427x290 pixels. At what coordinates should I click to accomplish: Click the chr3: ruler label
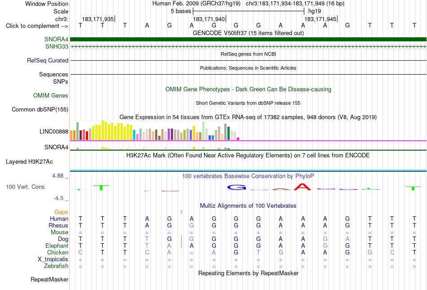(x=62, y=19)
